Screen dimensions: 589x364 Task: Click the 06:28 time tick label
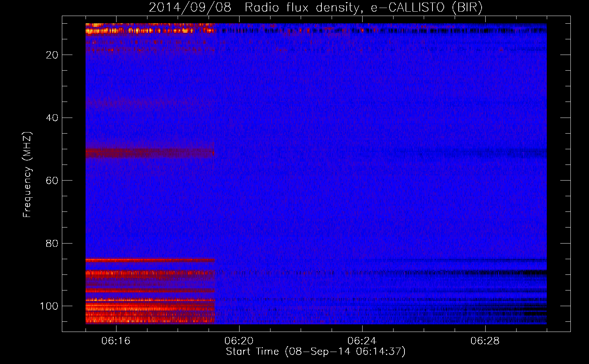pos(485,341)
